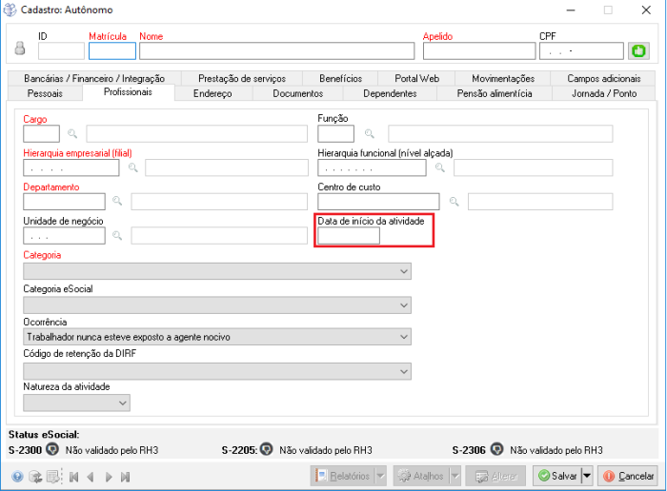667x491 pixels.
Task: Click the search icon next to Cargo
Action: tap(72, 134)
